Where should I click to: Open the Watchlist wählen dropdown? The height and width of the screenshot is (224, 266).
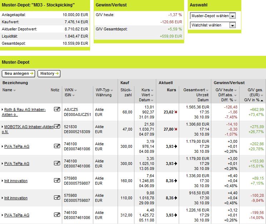[x=233, y=25]
